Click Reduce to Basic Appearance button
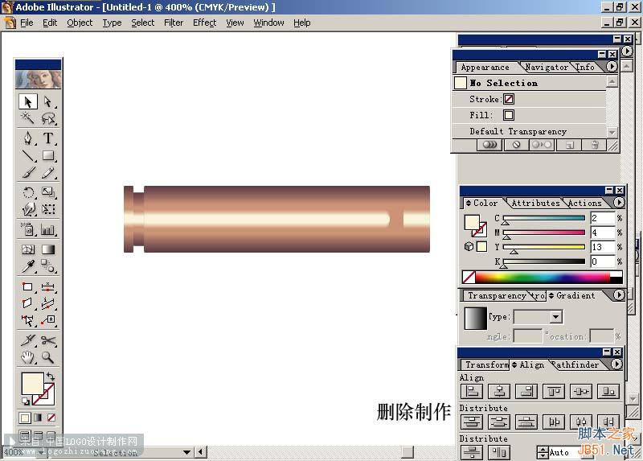 click(541, 145)
